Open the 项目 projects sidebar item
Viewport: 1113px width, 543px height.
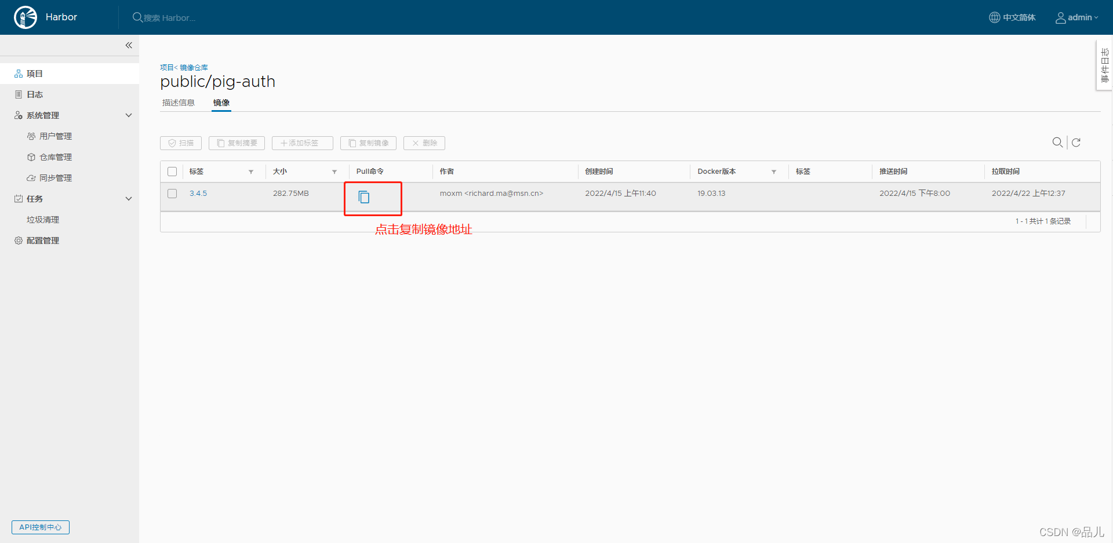tap(70, 74)
